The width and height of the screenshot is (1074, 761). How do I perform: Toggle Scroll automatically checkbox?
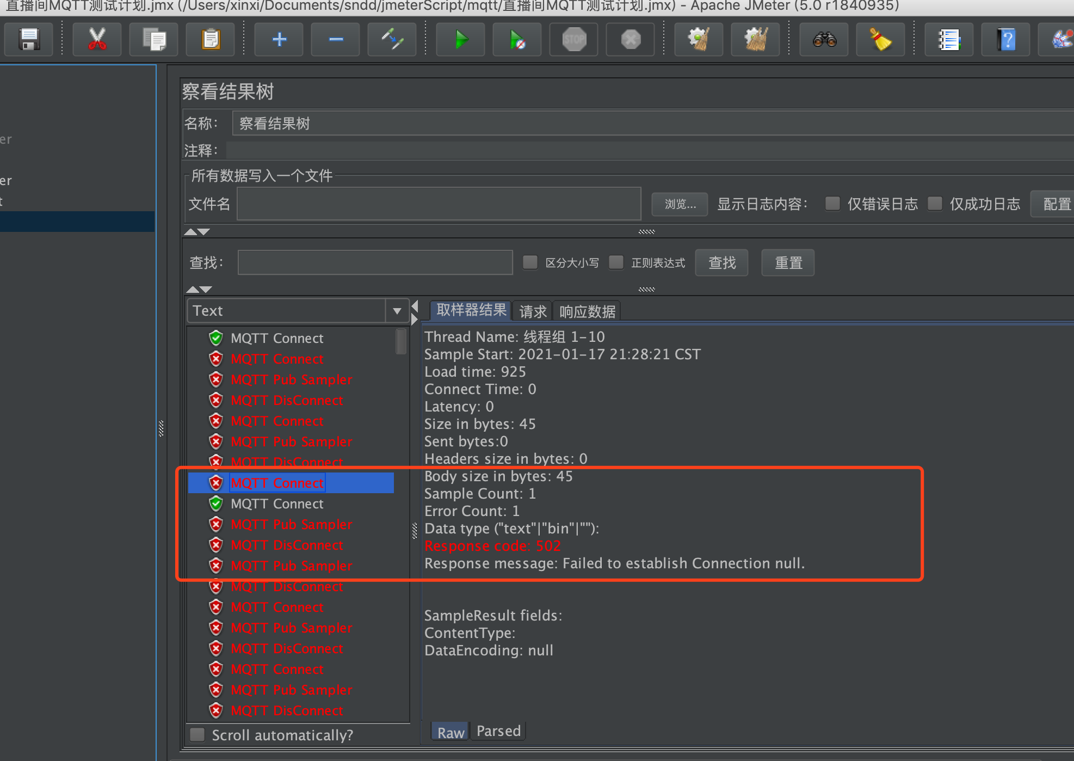click(196, 735)
